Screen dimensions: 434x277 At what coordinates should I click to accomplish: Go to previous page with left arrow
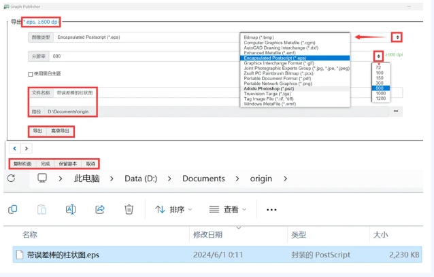[x=15, y=148]
